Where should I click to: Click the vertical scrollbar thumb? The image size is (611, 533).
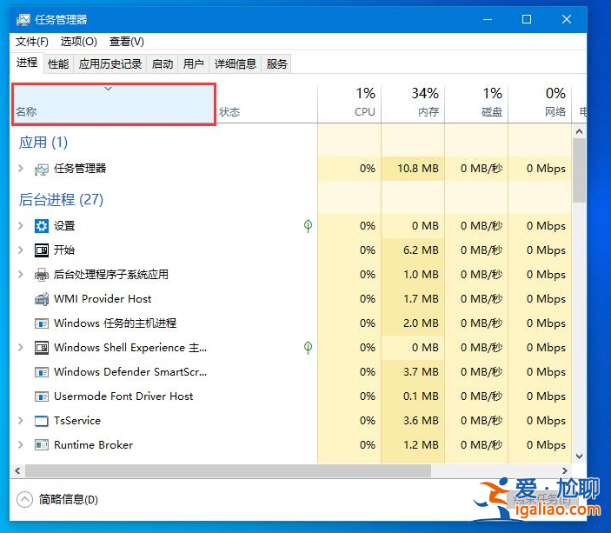point(579,170)
